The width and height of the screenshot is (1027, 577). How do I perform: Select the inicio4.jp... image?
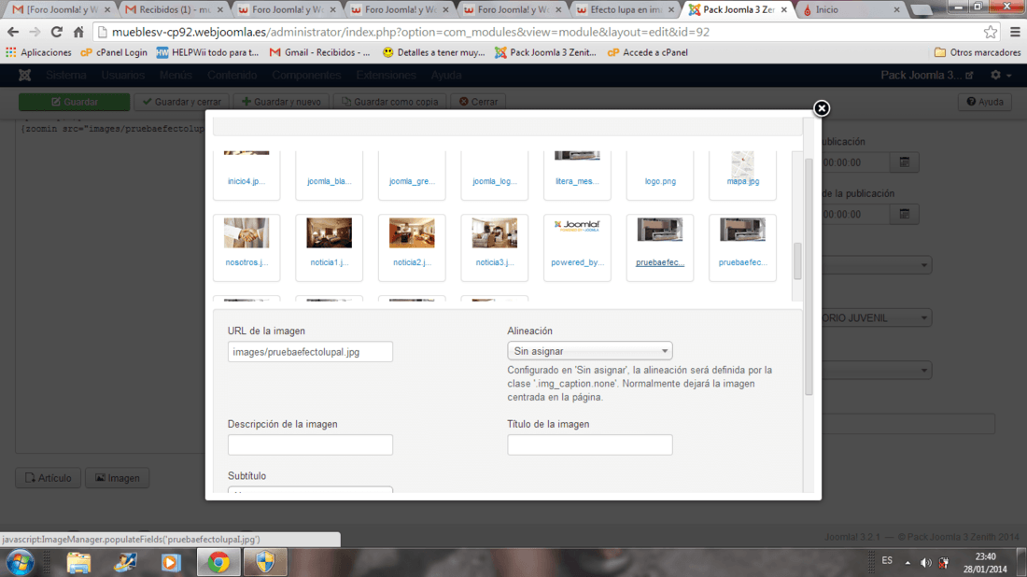click(246, 175)
